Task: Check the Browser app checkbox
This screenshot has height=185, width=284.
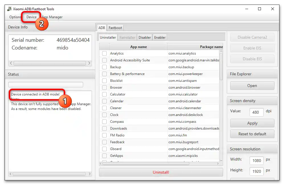Action: (x=104, y=88)
